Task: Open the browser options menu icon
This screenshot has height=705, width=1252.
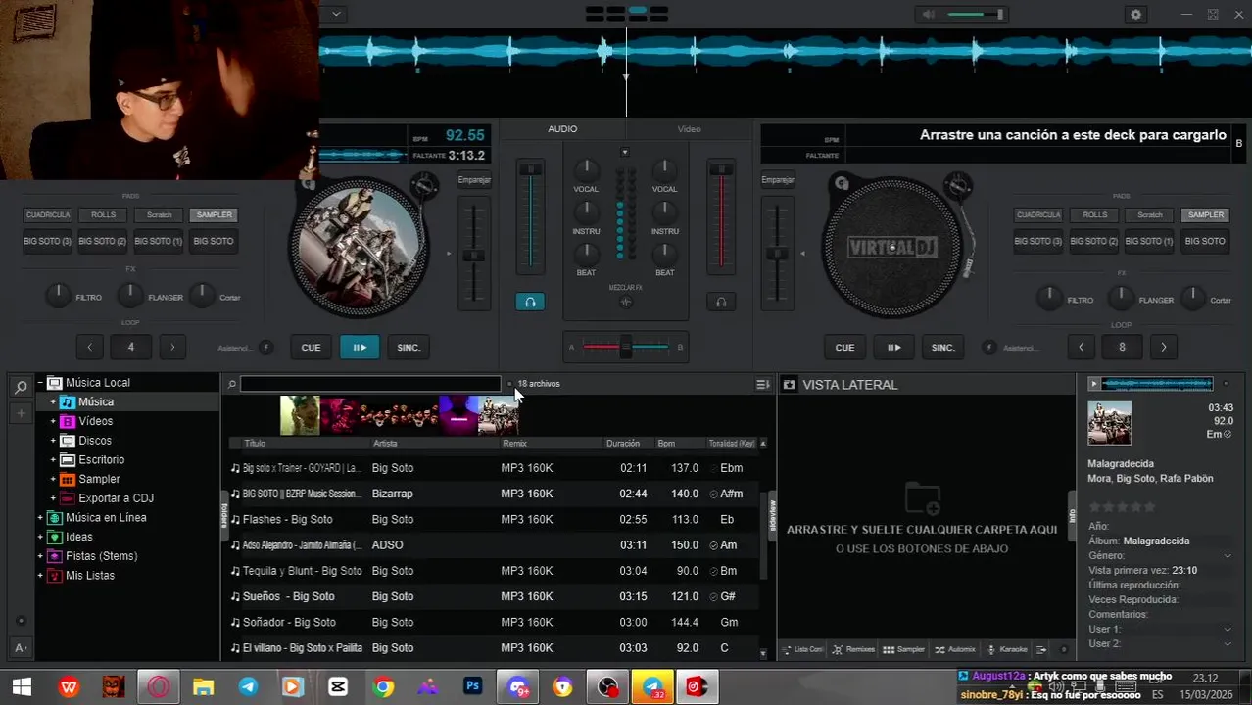Action: coord(762,385)
